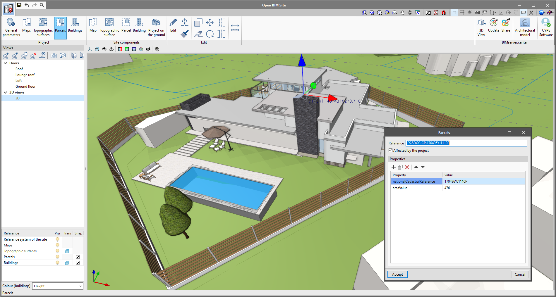Add a new property with plus icon

pyautogui.click(x=394, y=167)
